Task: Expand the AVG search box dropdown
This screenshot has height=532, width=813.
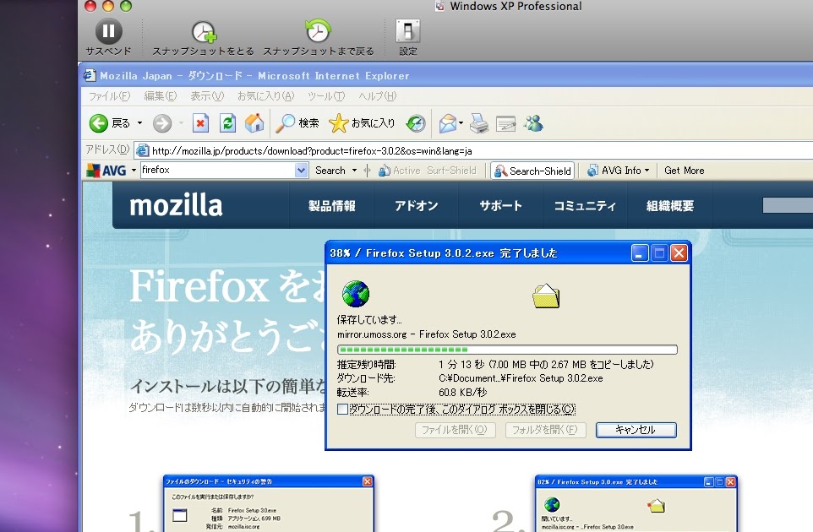Action: point(301,170)
